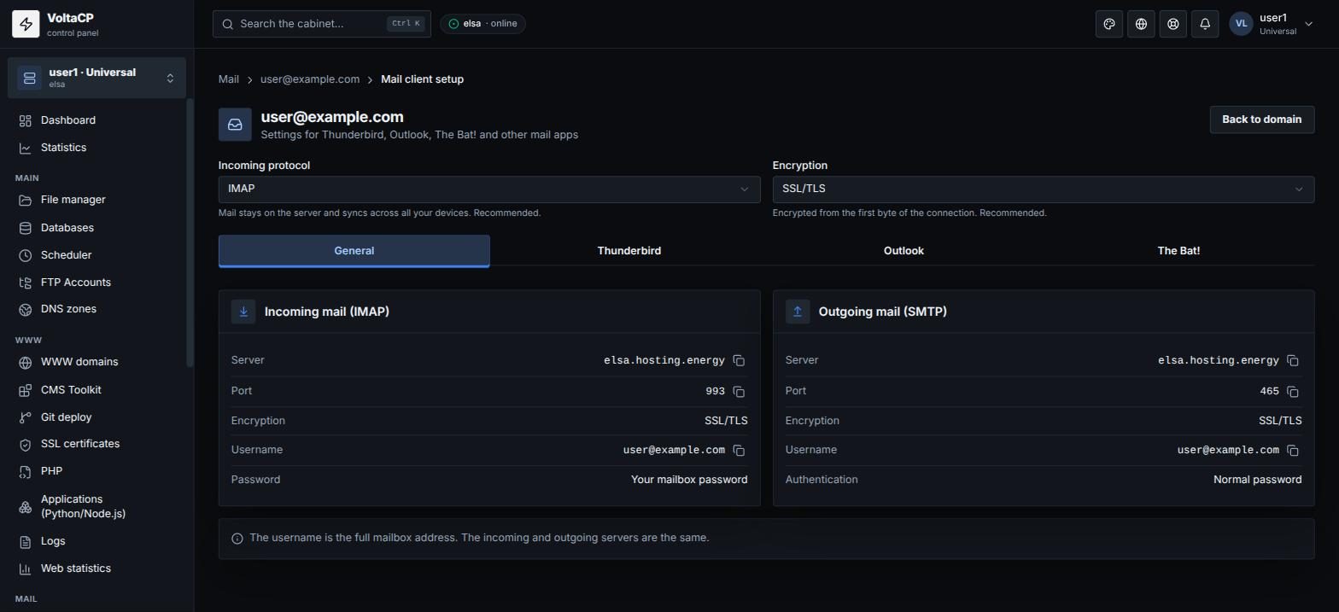This screenshot has width=1339, height=612.
Task: Open user@example.com breadcrumb link
Action: tap(310, 79)
